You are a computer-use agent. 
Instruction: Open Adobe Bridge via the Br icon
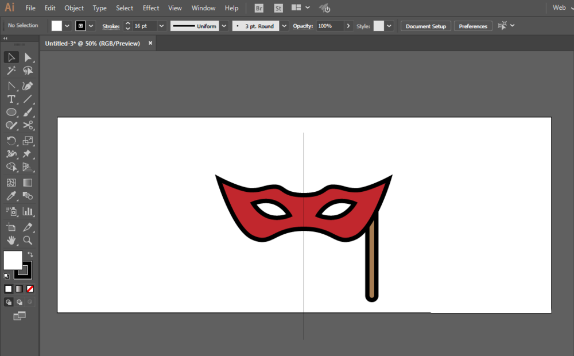pos(258,8)
